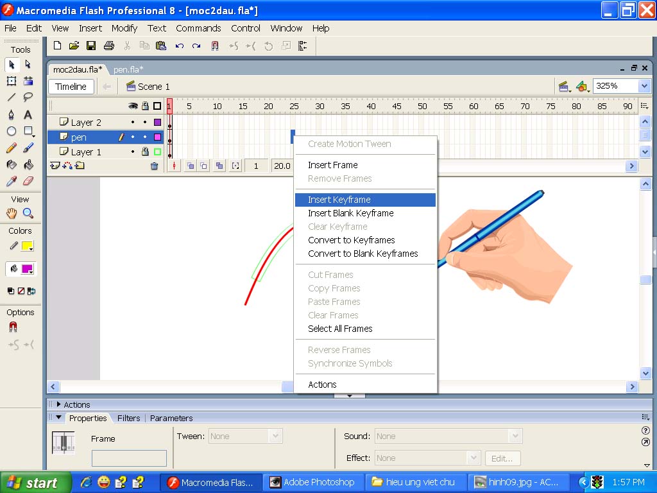Toggle Snap to Objects in main toolbar
The image size is (657, 493).
tap(214, 46)
